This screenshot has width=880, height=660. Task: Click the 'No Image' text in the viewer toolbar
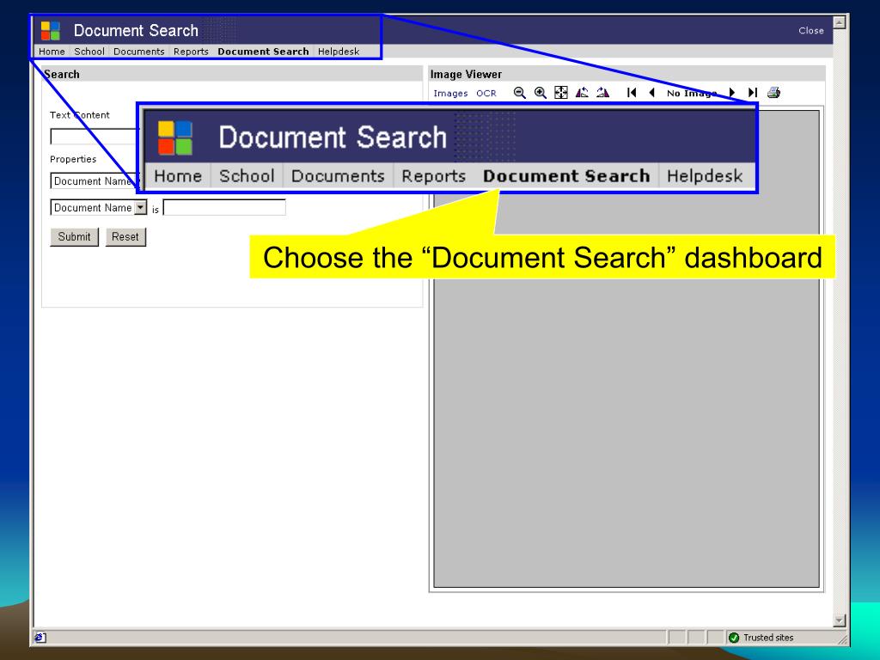(692, 93)
